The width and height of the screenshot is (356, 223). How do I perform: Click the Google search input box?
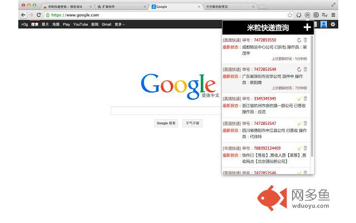click(x=167, y=110)
